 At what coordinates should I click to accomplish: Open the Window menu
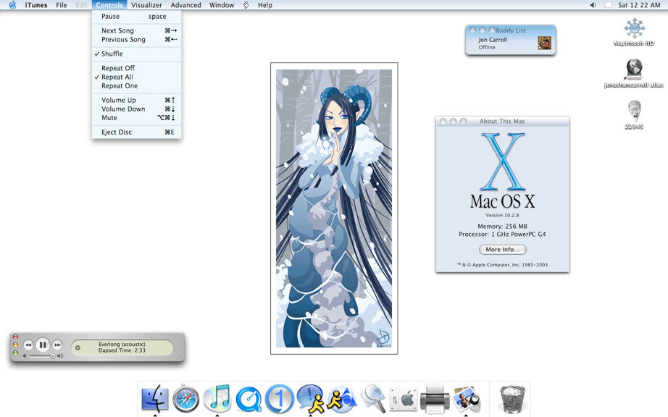click(x=222, y=5)
